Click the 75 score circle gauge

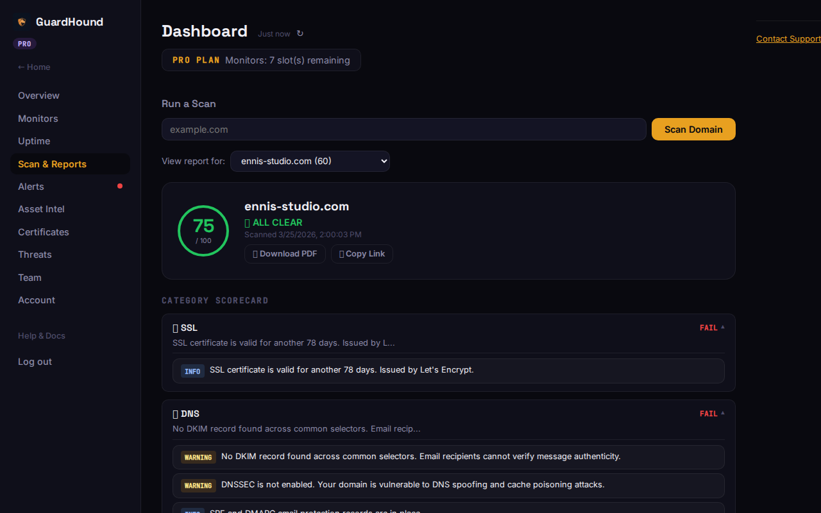click(x=203, y=231)
